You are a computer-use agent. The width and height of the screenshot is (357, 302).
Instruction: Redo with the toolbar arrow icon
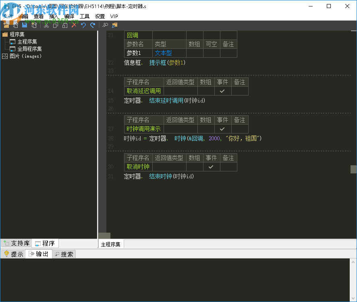(x=92, y=25)
